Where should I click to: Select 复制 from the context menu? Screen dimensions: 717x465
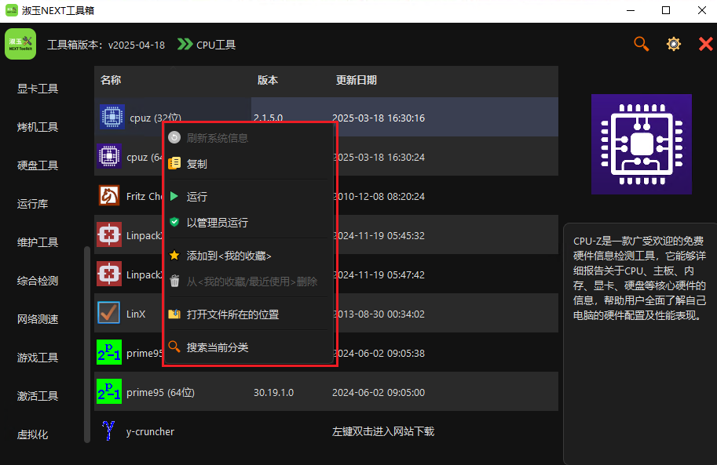(197, 164)
